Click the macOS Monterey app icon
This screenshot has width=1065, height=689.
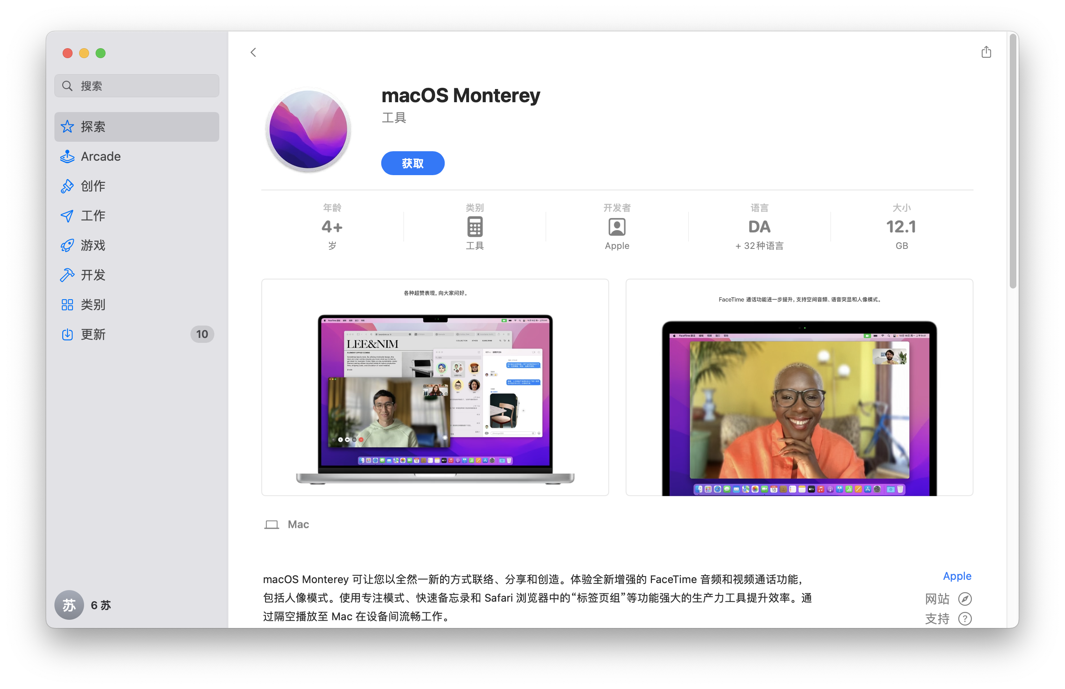(x=308, y=130)
